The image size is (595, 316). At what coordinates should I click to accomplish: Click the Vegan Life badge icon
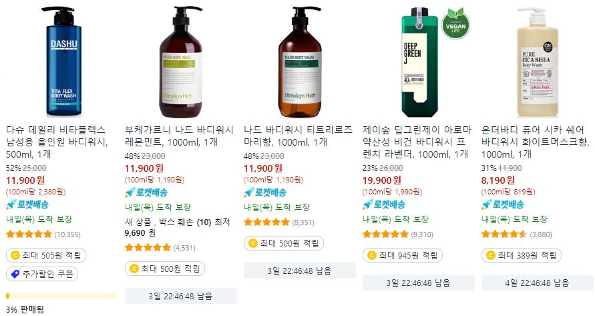click(x=455, y=24)
